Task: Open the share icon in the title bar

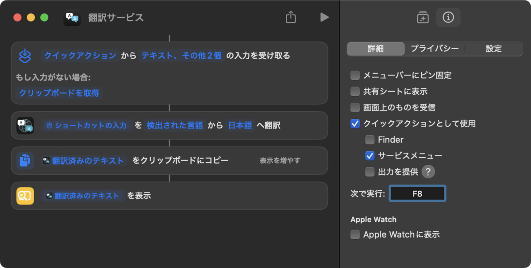Action: pos(290,17)
